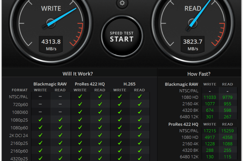Select the 720p60 format row label
The width and height of the screenshot is (243, 161).
21,105
